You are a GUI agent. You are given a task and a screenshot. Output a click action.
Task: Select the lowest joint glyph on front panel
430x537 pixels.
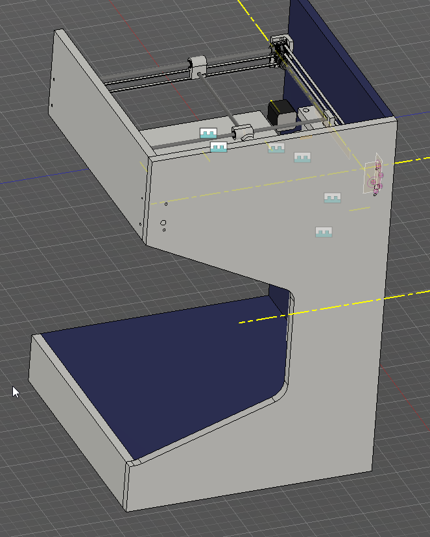[324, 232]
